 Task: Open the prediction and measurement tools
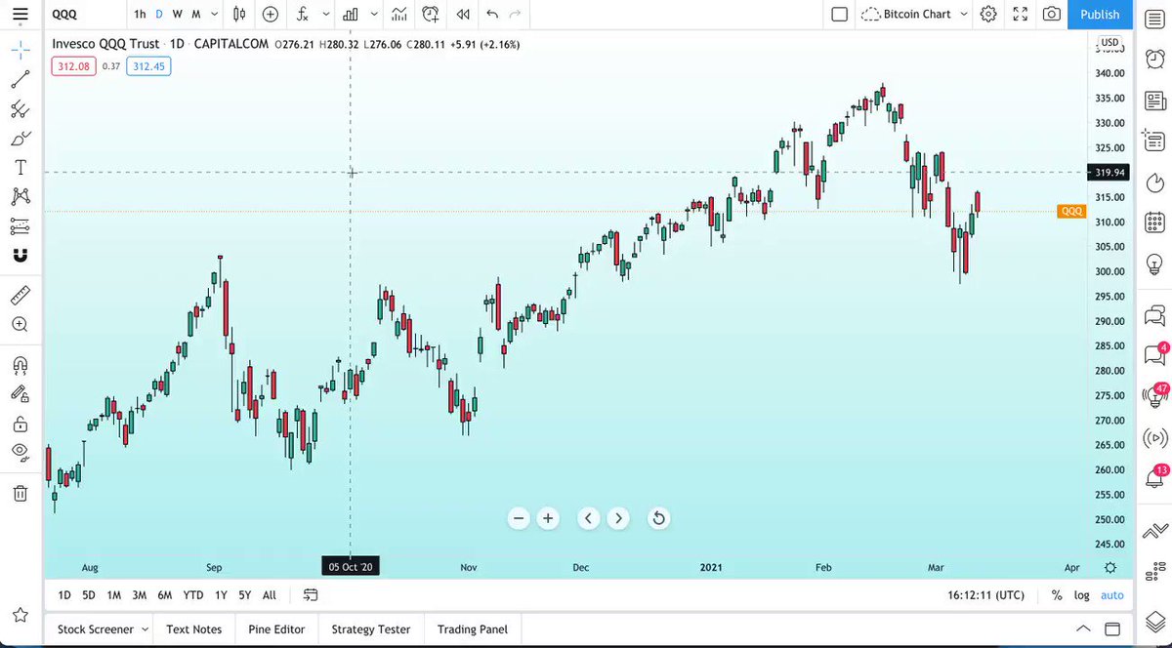click(21, 225)
